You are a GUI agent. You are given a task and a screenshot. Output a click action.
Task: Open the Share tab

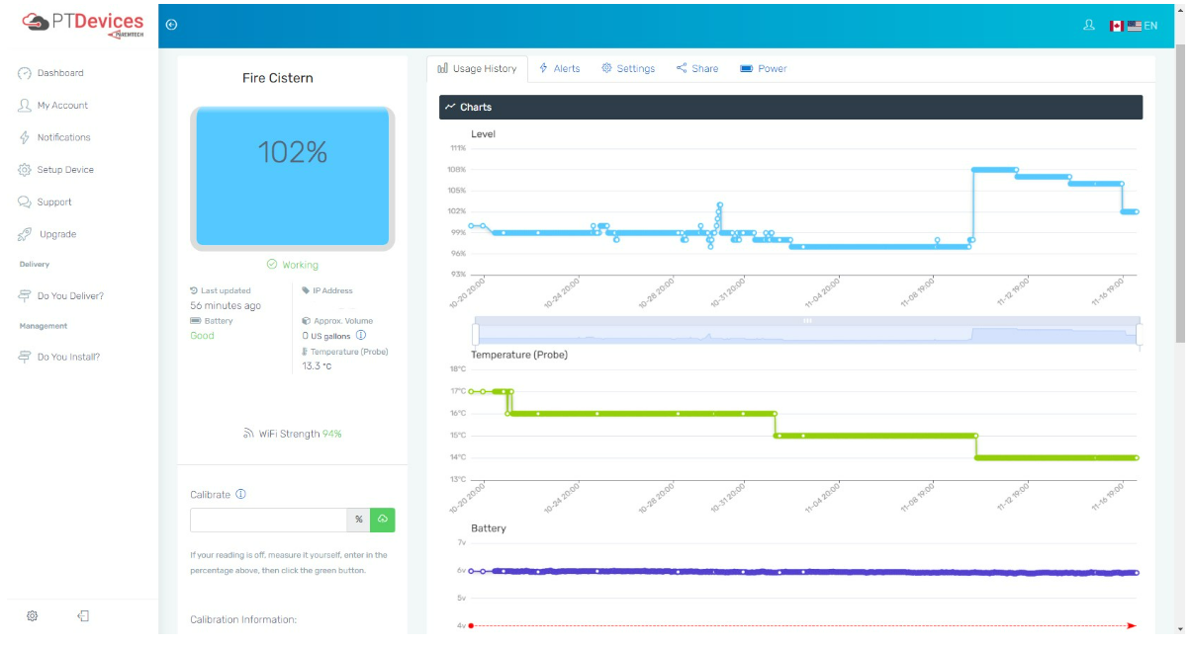pos(697,69)
